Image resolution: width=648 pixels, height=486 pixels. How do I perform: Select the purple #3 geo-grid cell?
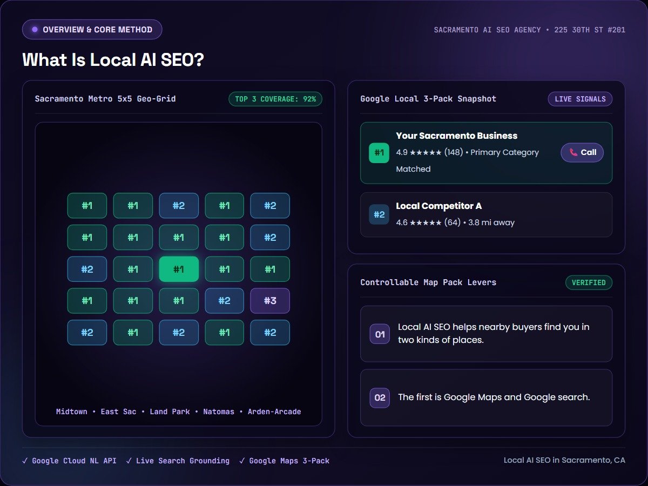[270, 301]
